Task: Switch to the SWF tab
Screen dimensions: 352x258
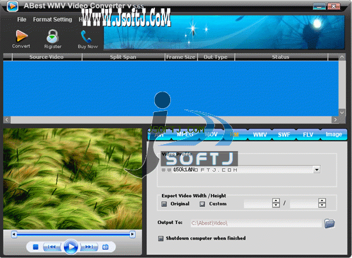Action: tap(284, 134)
